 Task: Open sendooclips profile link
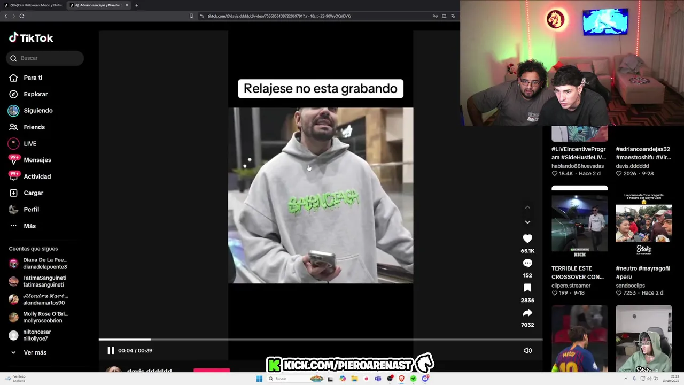pos(630,286)
